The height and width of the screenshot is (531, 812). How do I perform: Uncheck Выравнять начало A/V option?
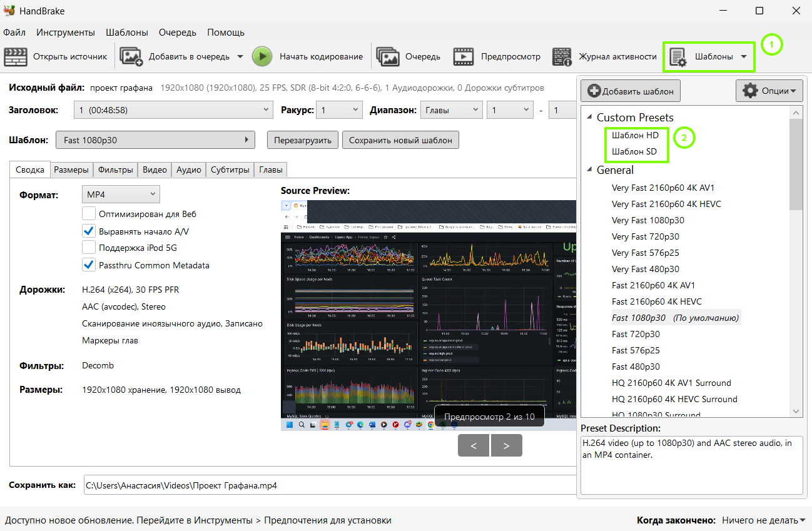click(89, 231)
